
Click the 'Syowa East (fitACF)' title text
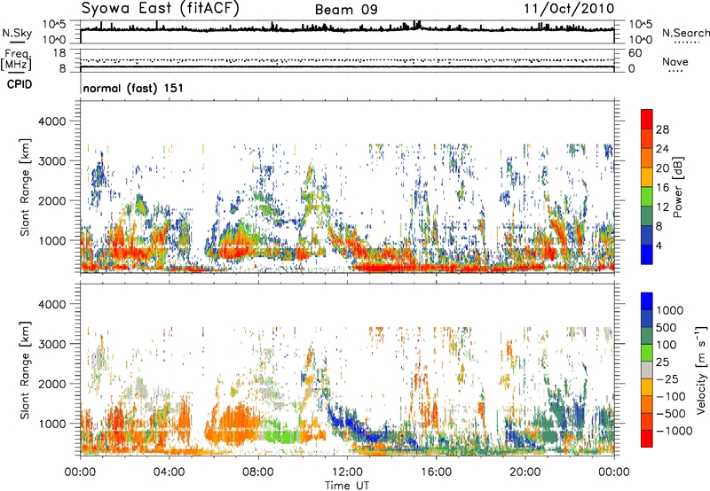[x=161, y=8]
